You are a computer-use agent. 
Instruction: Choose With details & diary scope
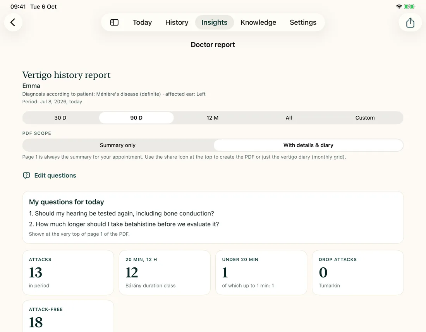pos(308,145)
